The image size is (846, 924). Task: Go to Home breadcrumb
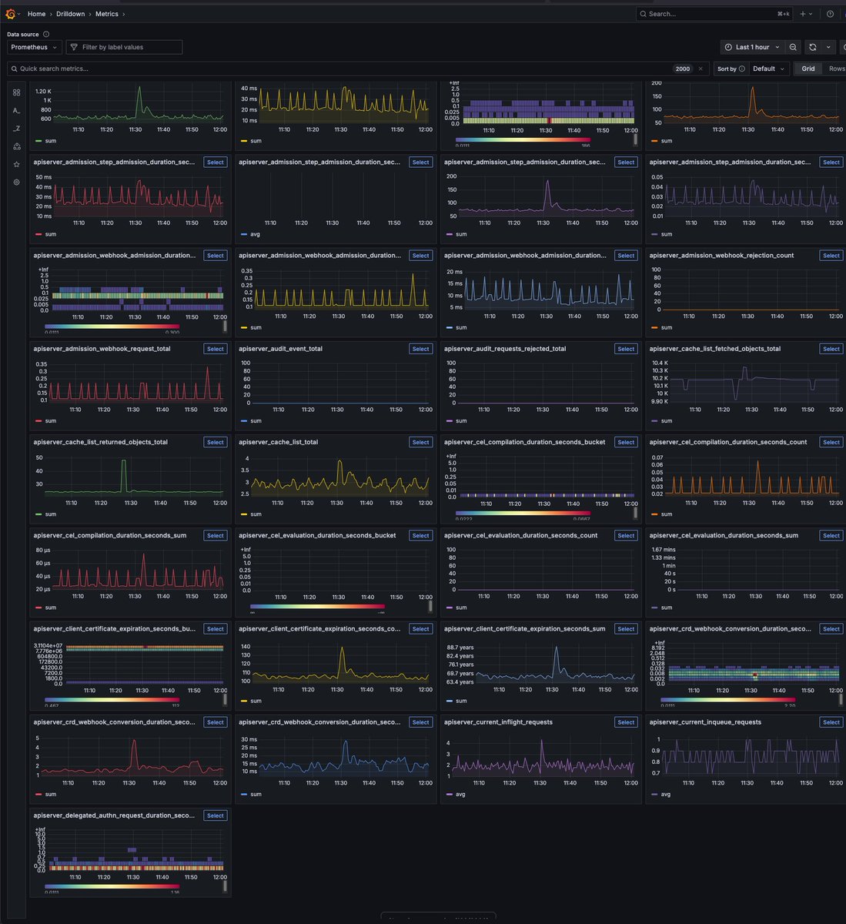[36, 14]
